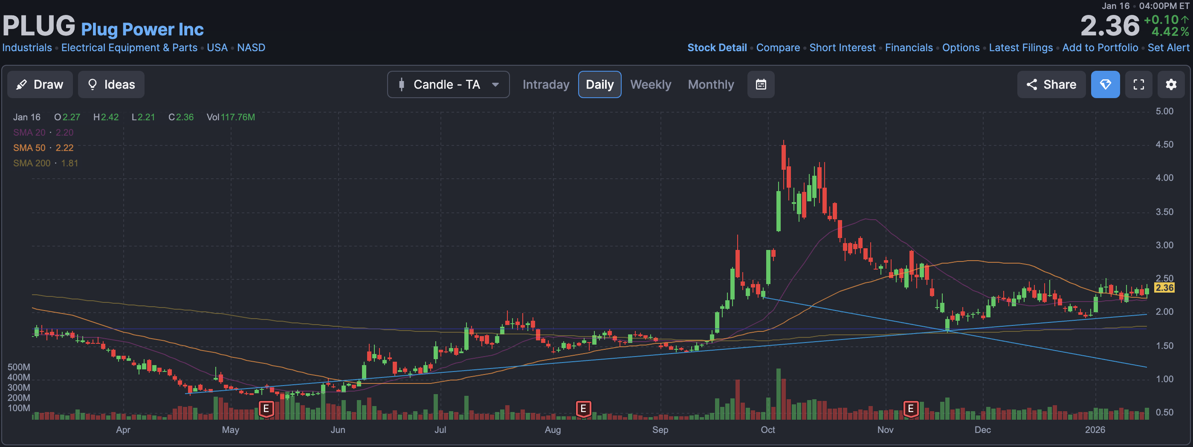Click Add to Portfolio link
This screenshot has height=447, width=1193.
[x=1100, y=47]
